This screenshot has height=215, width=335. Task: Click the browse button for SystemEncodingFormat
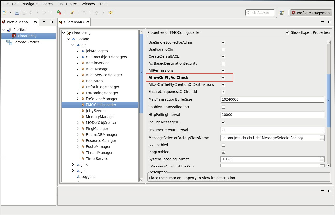(x=322, y=159)
